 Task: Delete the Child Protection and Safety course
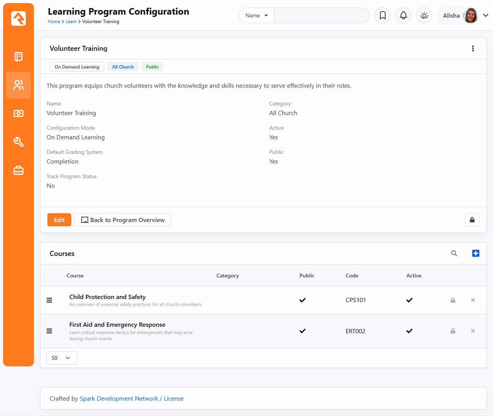tap(473, 300)
